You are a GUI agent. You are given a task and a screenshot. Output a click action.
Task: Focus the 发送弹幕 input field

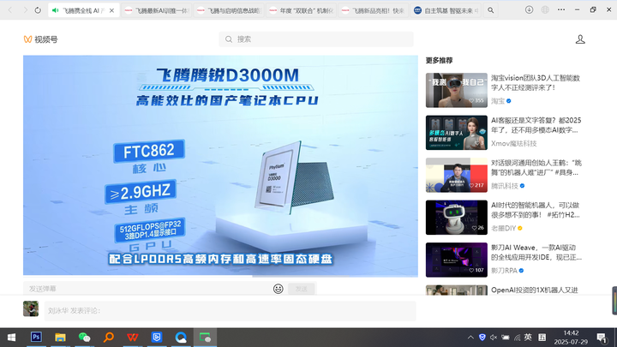147,289
